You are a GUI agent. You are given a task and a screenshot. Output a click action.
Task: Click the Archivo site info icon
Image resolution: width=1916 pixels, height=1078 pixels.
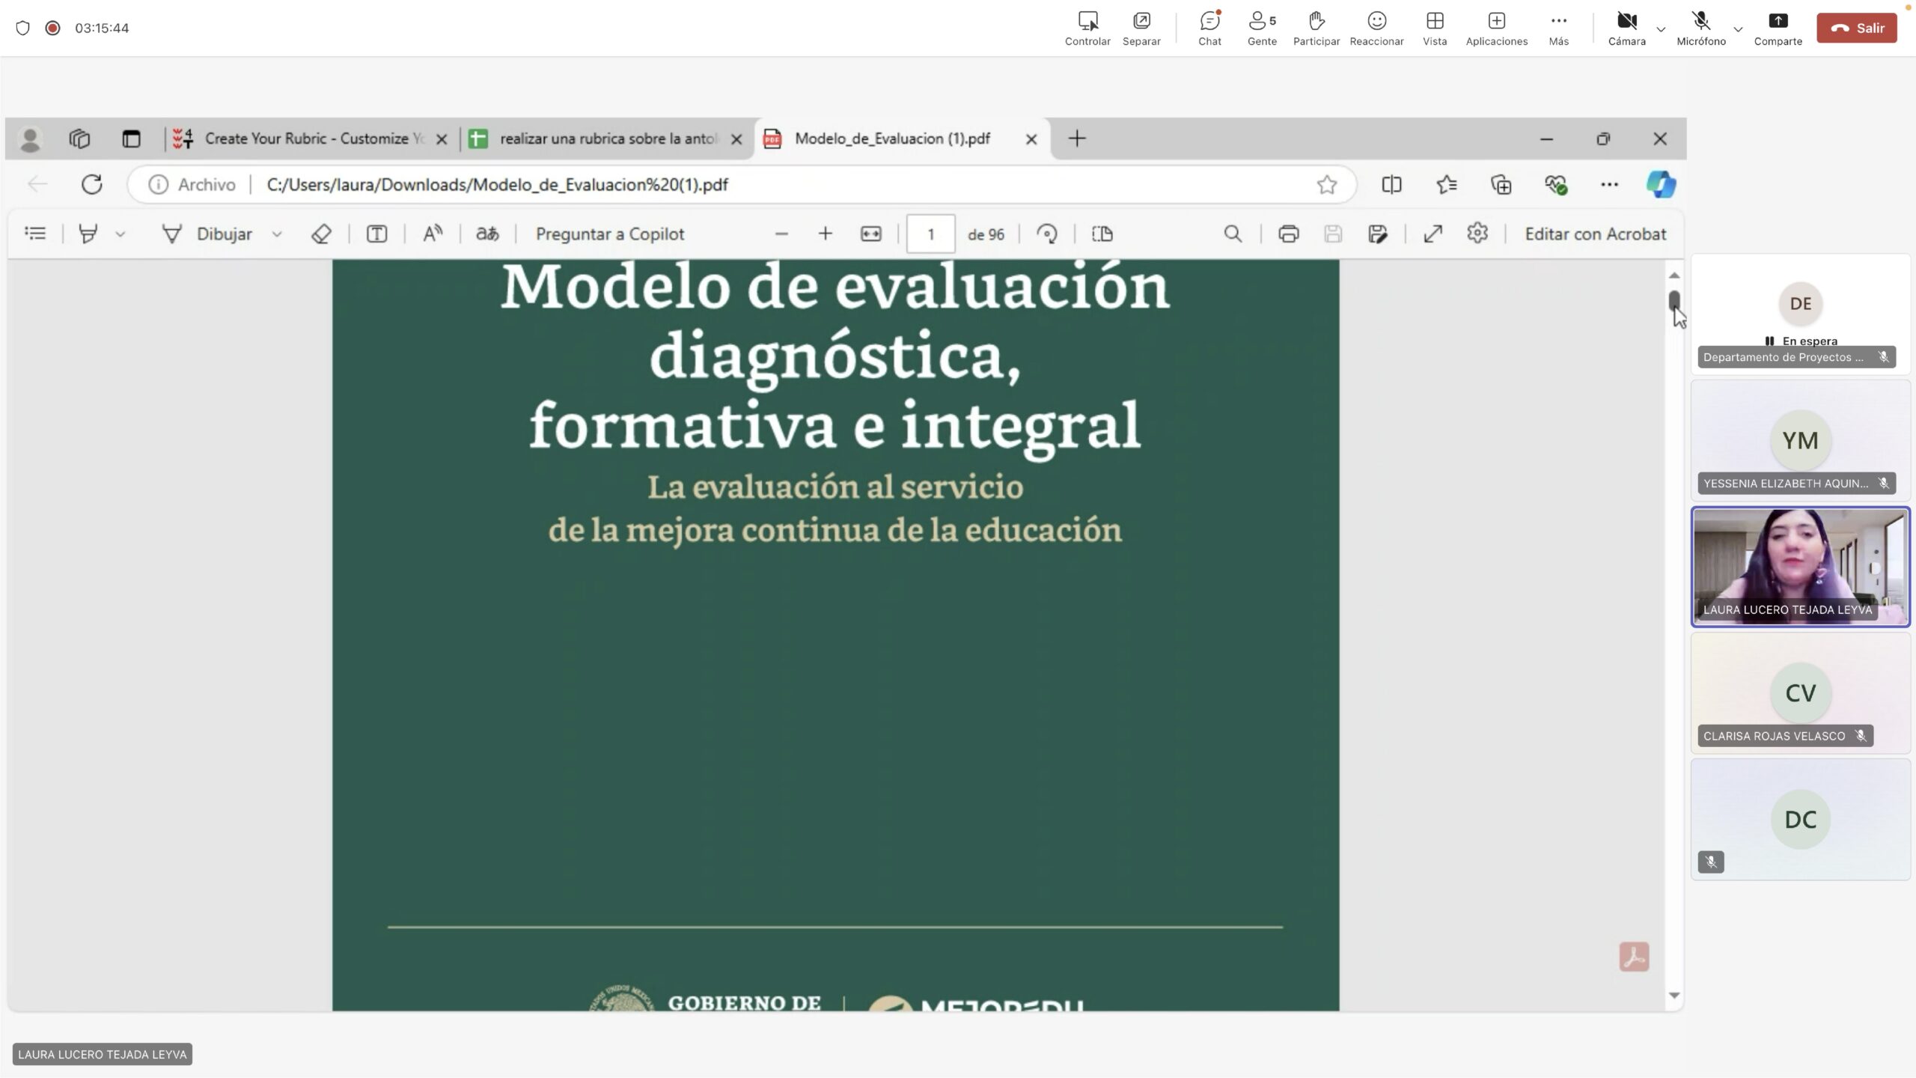click(158, 184)
